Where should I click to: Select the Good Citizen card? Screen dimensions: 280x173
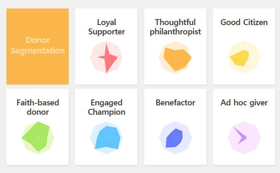pyautogui.click(x=244, y=46)
